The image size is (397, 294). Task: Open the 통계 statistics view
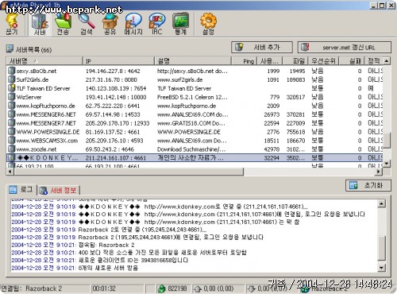[x=180, y=25]
